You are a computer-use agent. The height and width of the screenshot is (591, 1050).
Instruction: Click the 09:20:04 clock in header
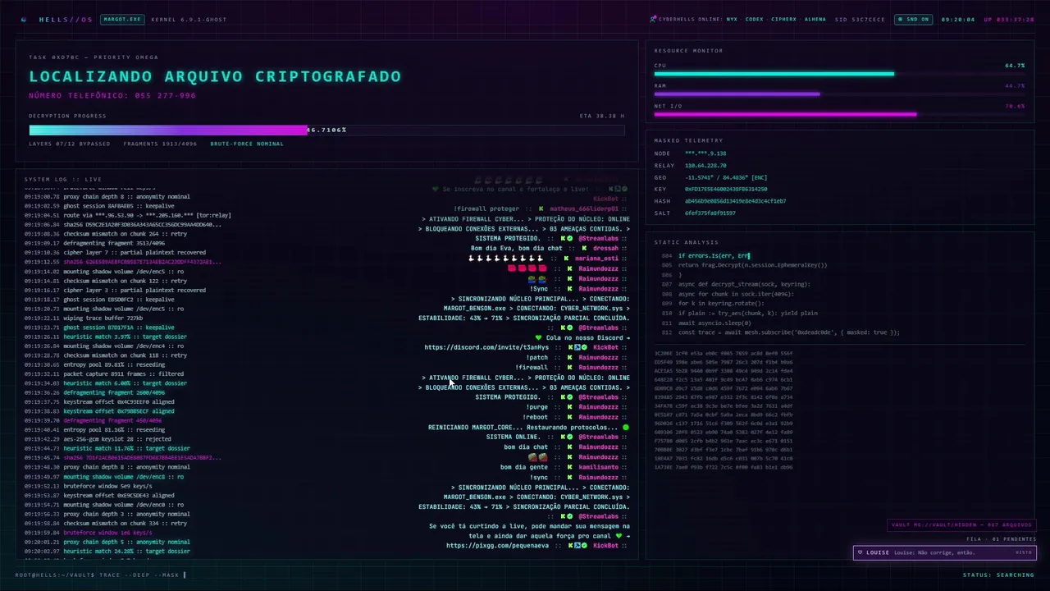957,19
